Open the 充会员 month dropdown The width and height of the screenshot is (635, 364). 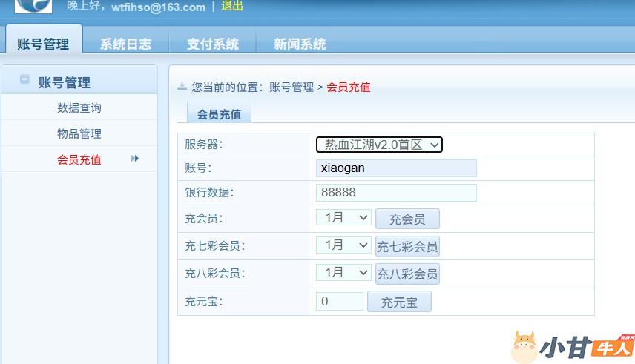click(343, 218)
